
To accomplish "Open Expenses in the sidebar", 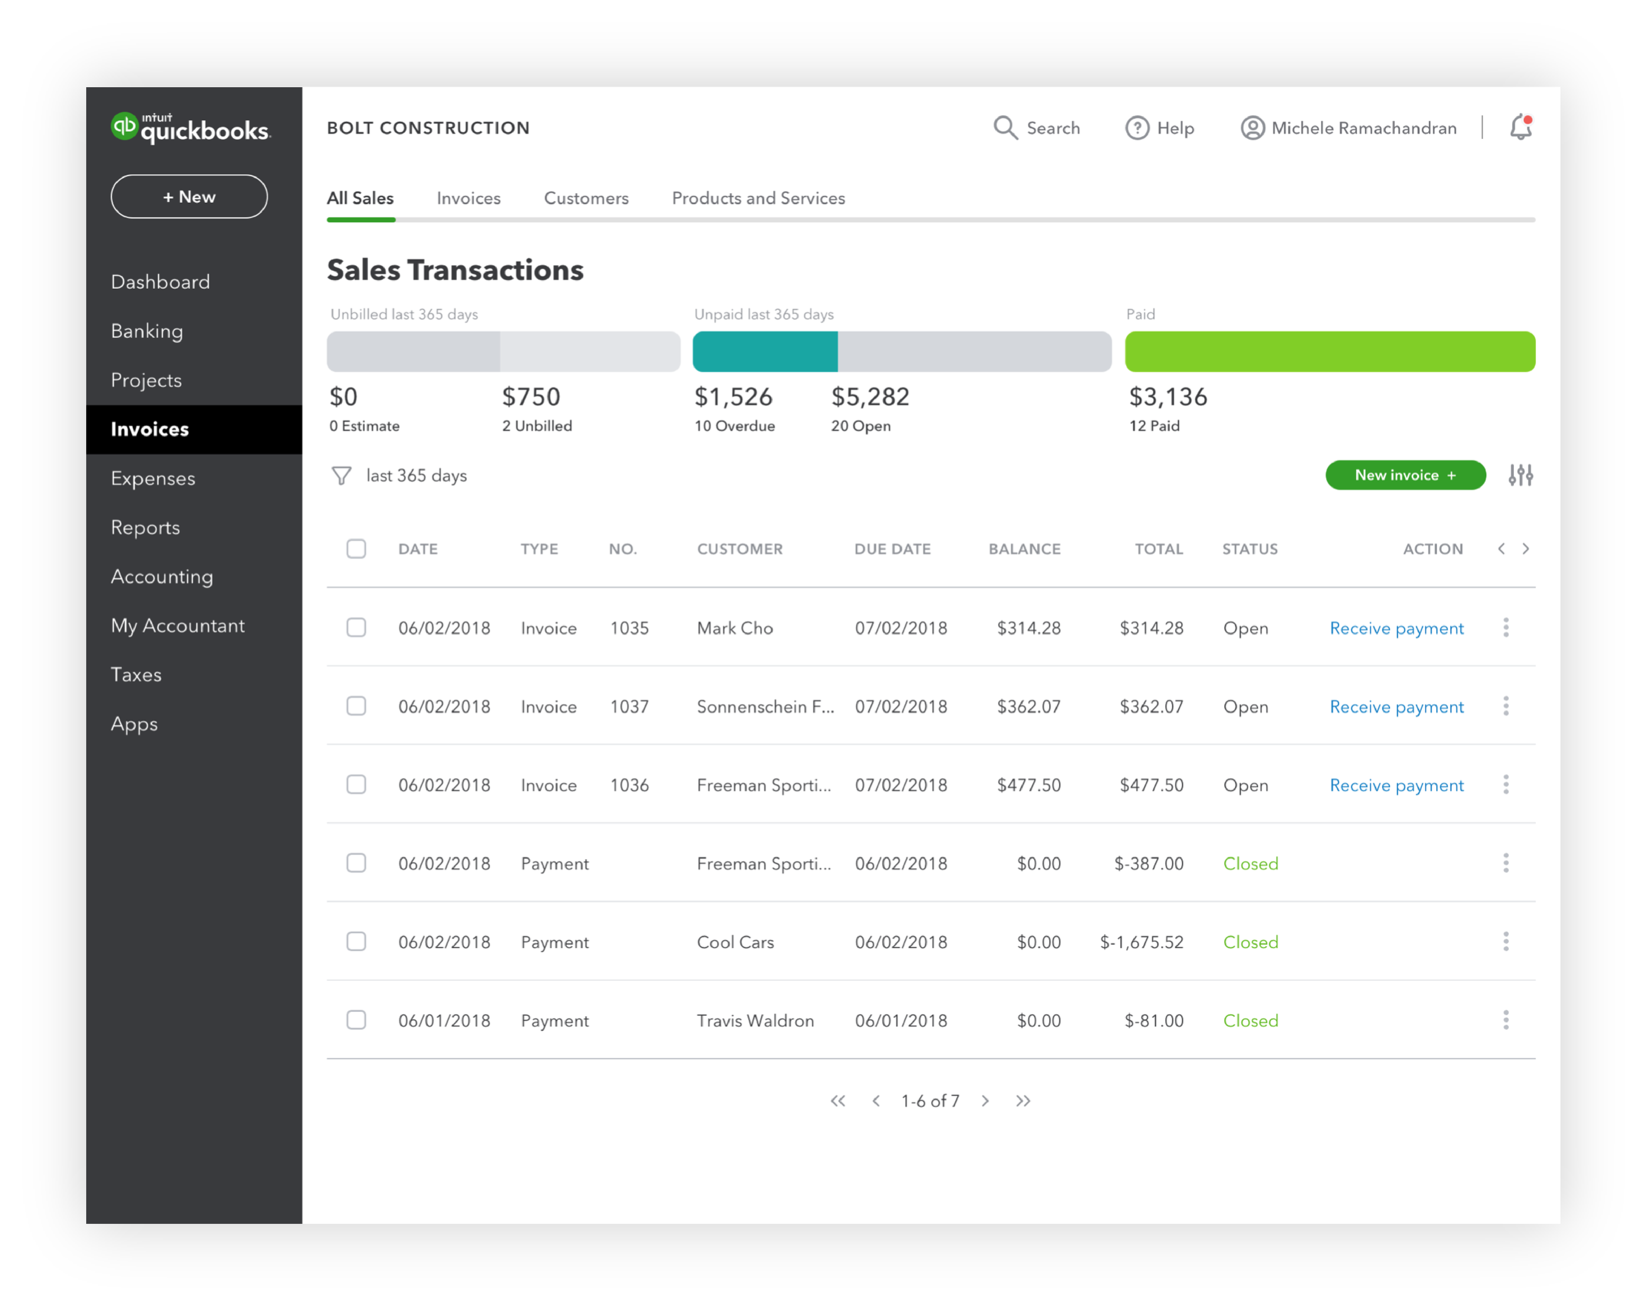I will click(153, 479).
